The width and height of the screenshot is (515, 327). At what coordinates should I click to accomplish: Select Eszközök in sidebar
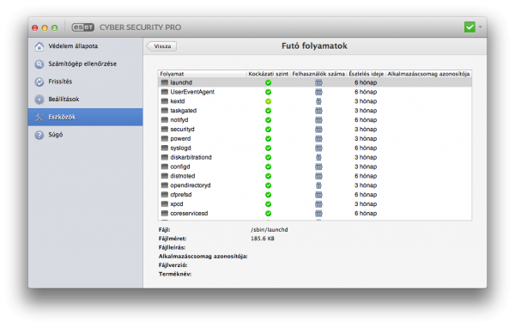tap(85, 118)
